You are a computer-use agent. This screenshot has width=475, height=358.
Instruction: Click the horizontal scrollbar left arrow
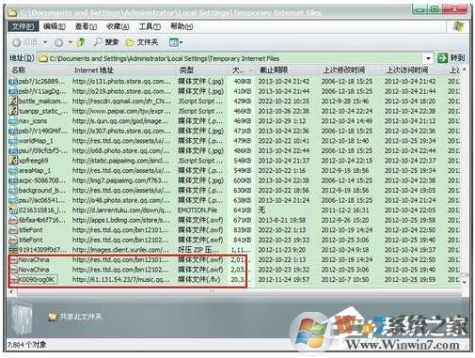point(11,292)
